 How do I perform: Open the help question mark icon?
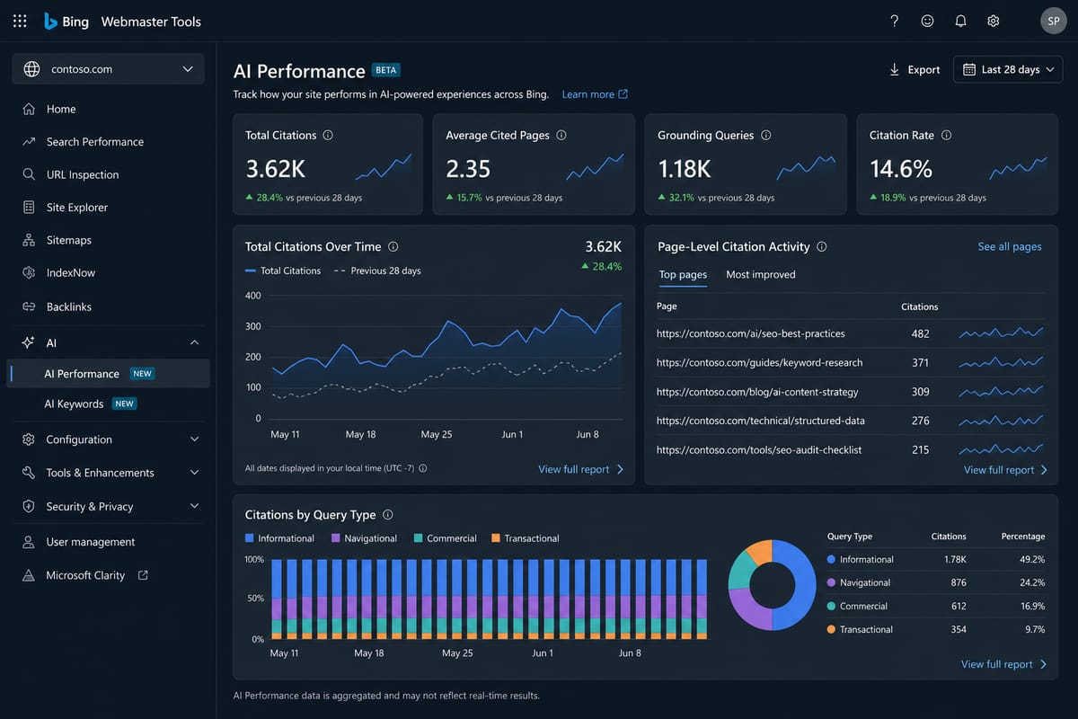894,21
